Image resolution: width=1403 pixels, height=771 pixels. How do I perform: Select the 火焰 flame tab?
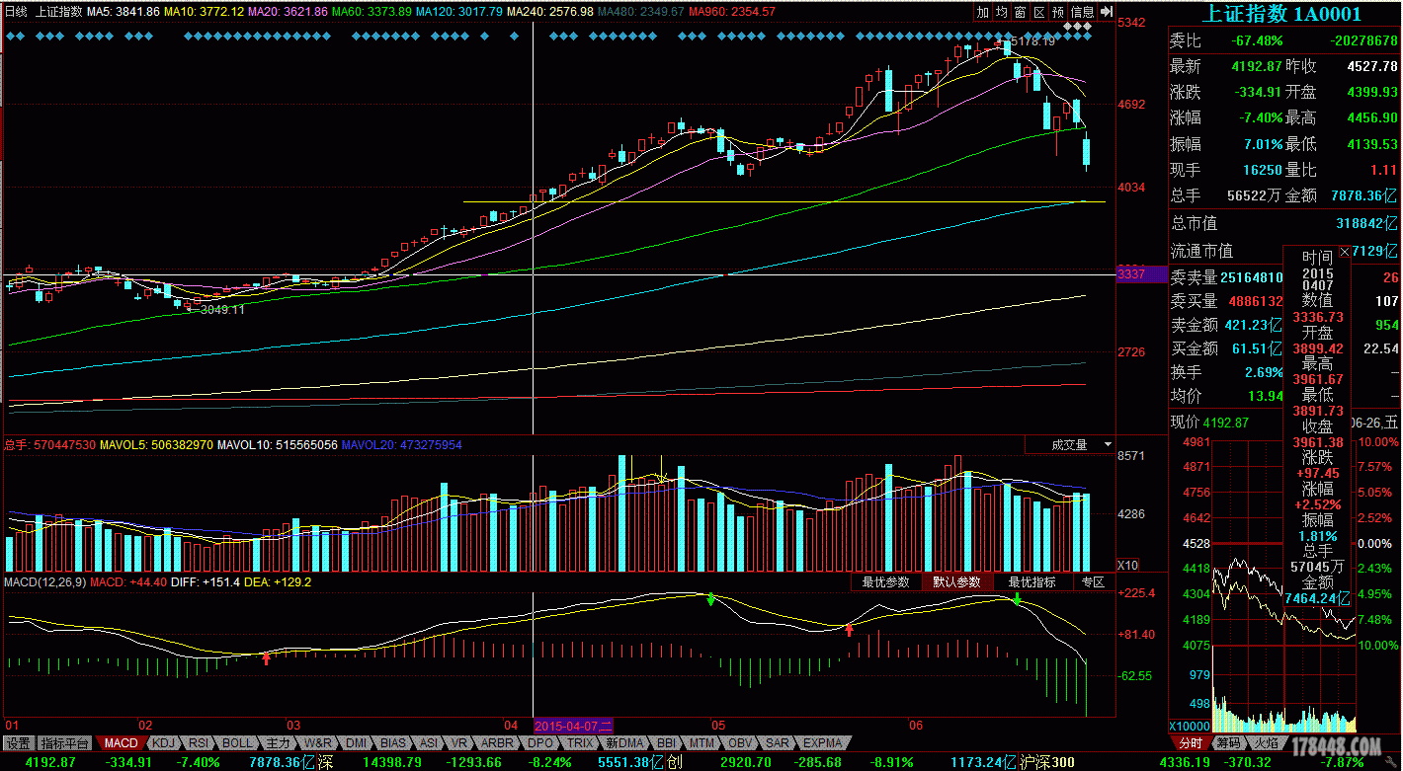click(1266, 743)
